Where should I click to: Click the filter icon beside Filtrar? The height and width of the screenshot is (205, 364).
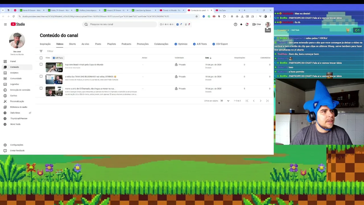point(41,51)
